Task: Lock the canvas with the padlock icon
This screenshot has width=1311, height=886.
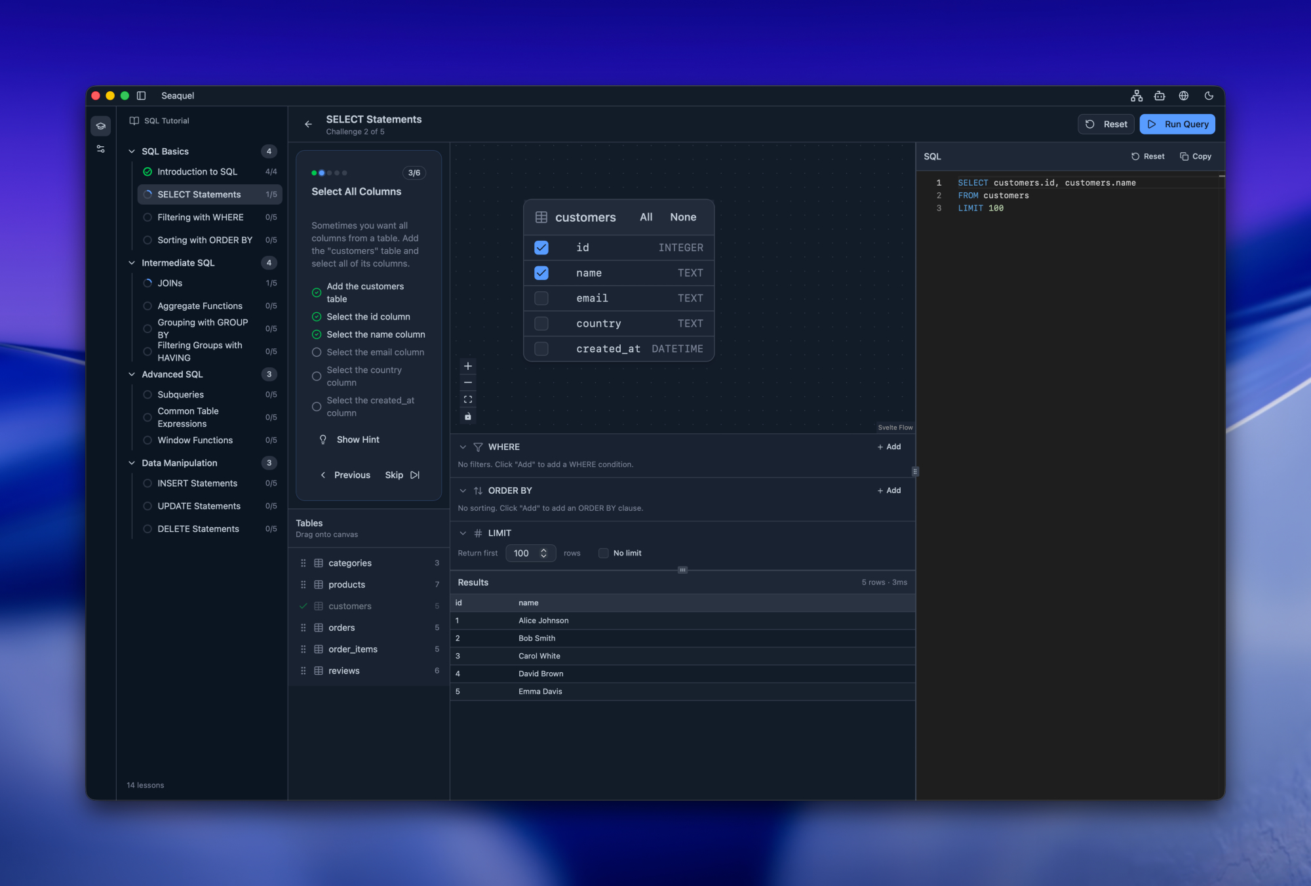Action: coord(468,416)
